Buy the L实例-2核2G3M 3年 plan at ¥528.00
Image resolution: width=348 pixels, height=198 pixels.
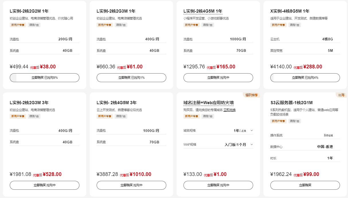click(44, 185)
